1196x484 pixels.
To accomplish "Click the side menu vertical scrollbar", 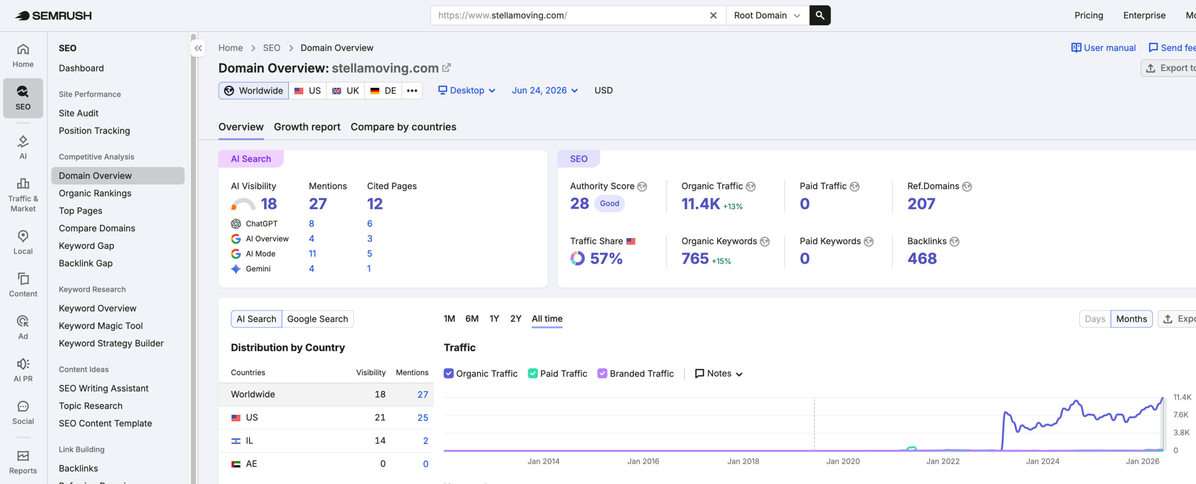I will pos(193,258).
